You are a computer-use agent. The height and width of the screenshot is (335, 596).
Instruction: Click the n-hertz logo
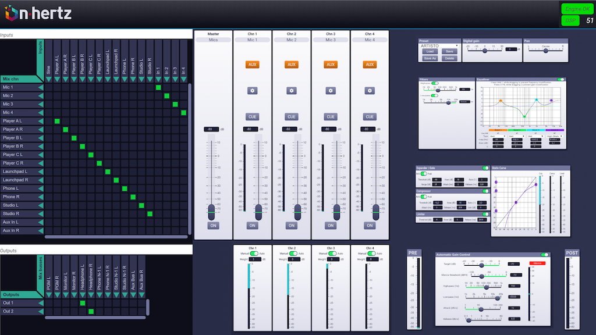point(38,13)
